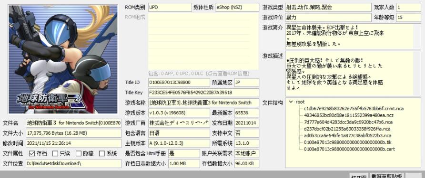Toggle the 存档 file attribute checkbox
This screenshot has width=425, height=178.
point(32,153)
